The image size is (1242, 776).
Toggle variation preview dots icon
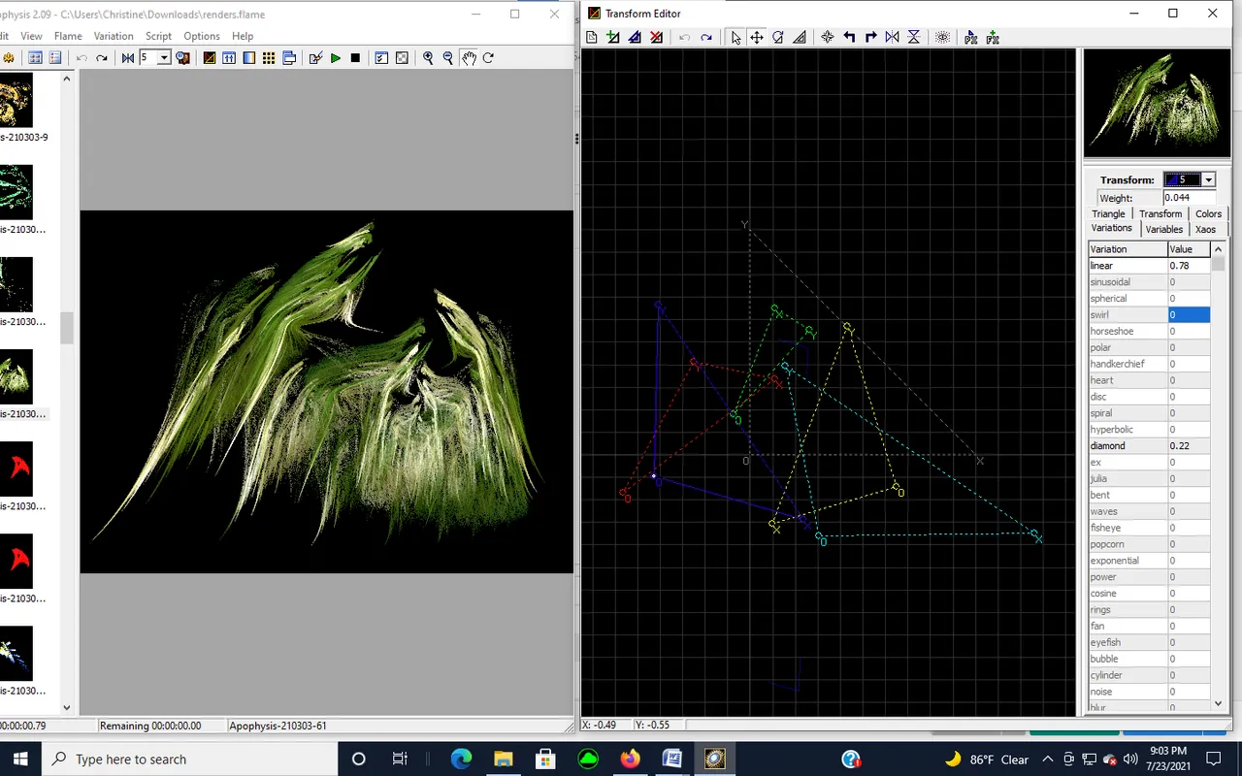click(x=942, y=38)
